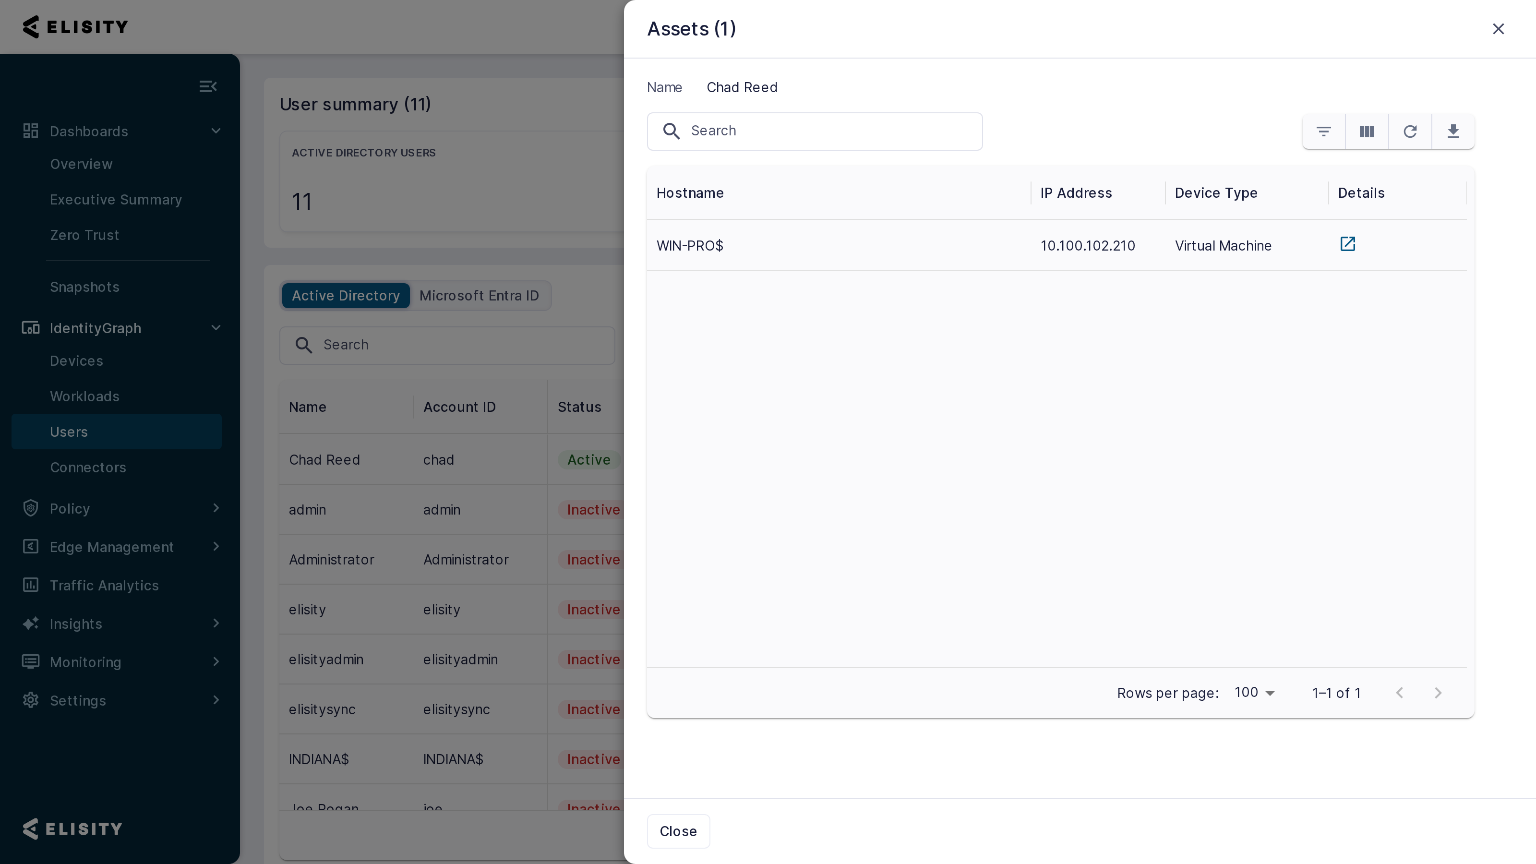Click the Traffic Analytics chart icon
This screenshot has width=1536, height=864.
click(x=30, y=585)
